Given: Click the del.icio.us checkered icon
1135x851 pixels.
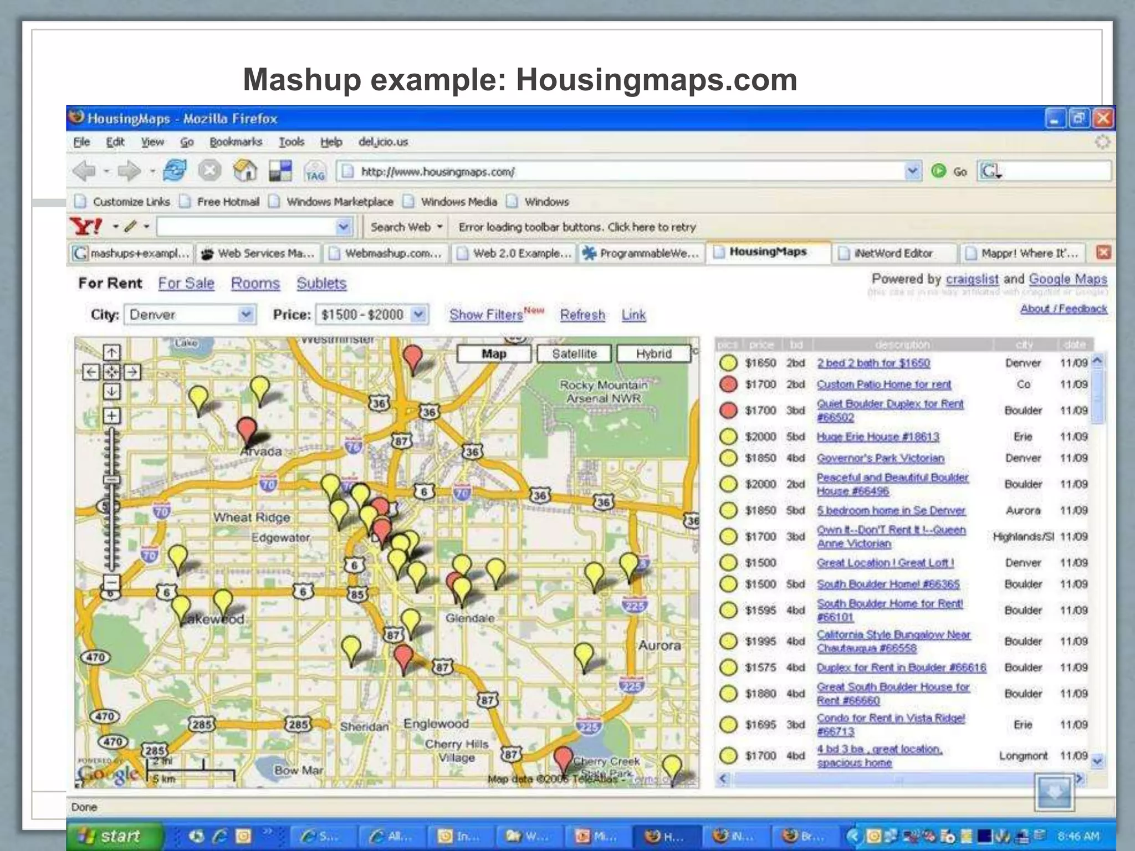Looking at the screenshot, I should pos(280,171).
